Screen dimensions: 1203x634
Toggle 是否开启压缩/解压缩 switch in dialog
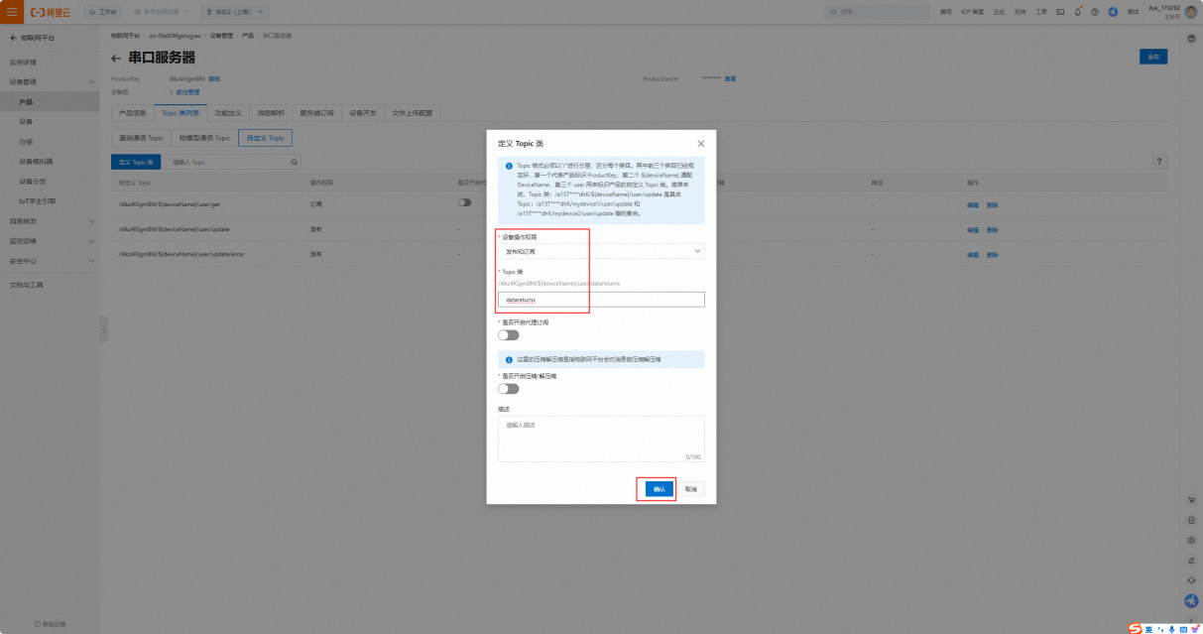[508, 389]
